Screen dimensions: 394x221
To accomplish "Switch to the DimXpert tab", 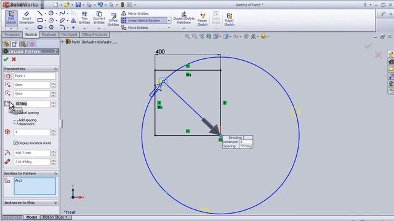I will coord(69,34).
